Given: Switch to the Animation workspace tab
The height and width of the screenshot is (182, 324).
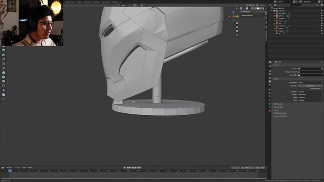Looking at the screenshot, I should [x=87, y=2].
